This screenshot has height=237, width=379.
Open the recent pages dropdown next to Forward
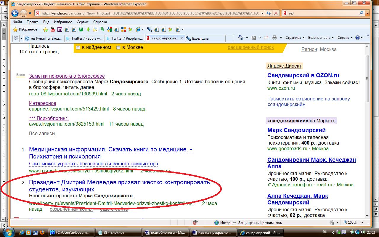[30, 13]
